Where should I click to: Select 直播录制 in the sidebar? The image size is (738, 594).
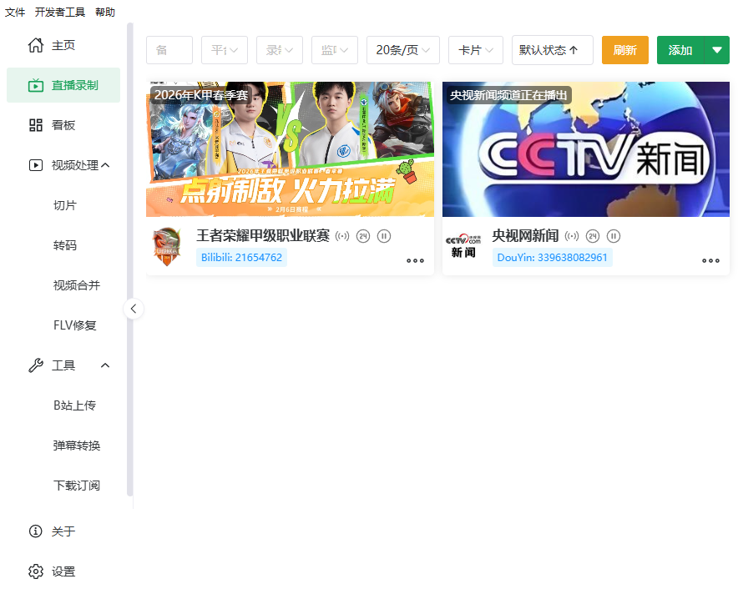click(x=63, y=85)
